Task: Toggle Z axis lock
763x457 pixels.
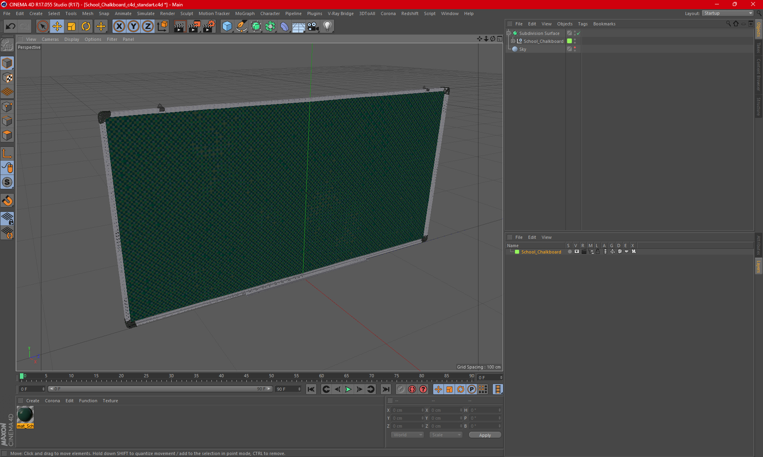Action: coord(148,26)
